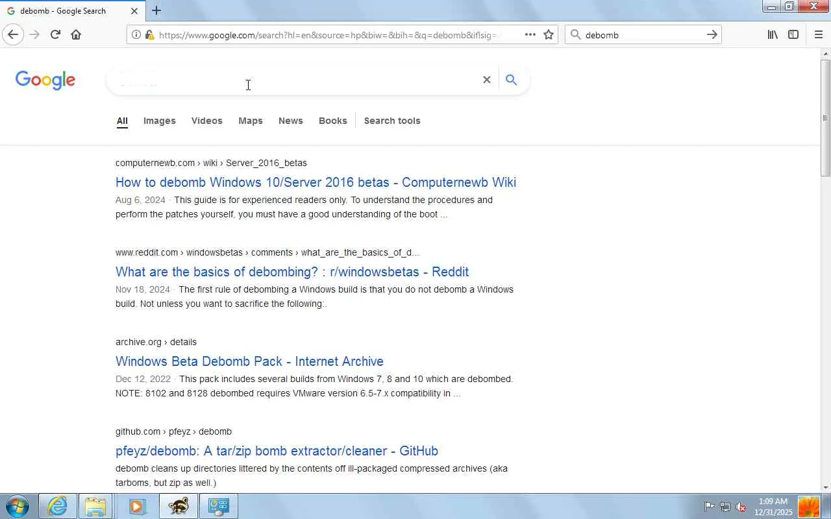Click the padlock warning icon in address bar
The height and width of the screenshot is (519, 831).
point(149,34)
